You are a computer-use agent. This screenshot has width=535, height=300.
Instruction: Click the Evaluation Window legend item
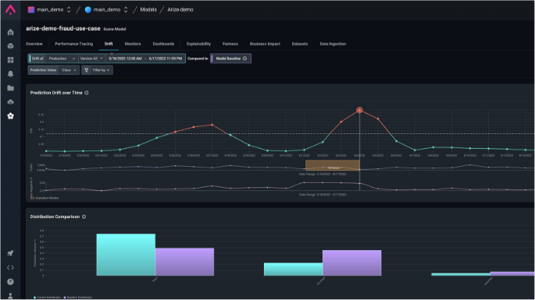[45, 198]
